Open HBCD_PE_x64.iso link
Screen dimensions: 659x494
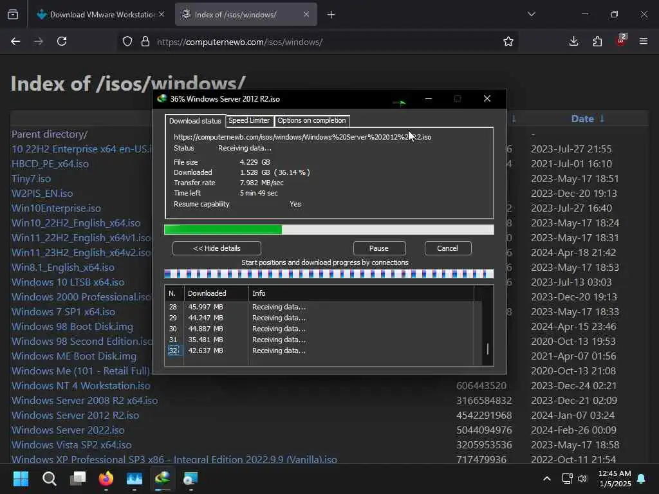click(50, 164)
